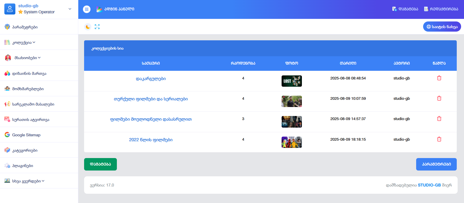
Task: Click the LOST collection thumbnail
Action: [291, 81]
